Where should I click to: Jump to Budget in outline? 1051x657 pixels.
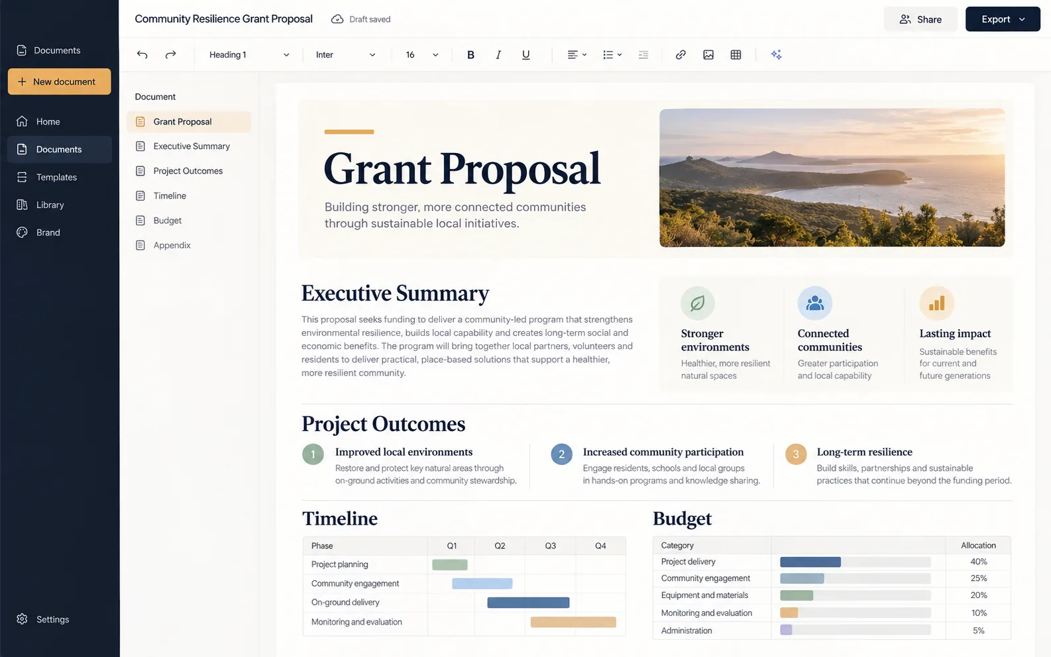point(188,221)
